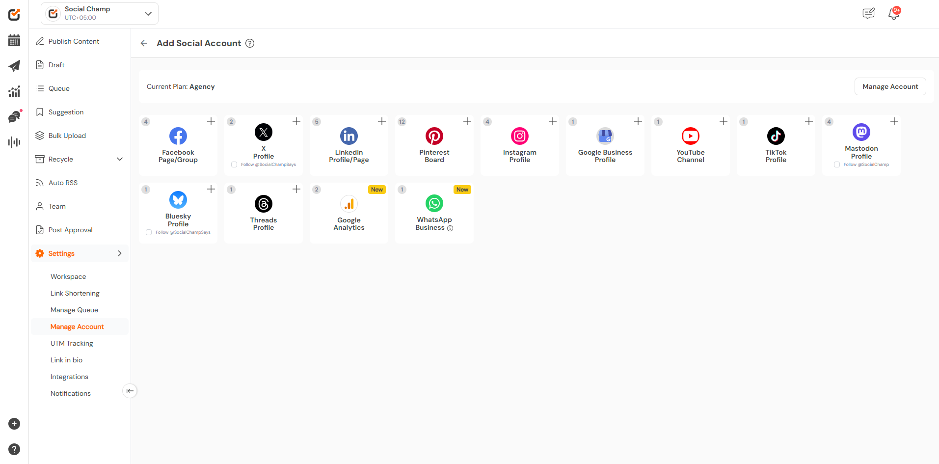Click the WhatsApp logo icon

[434, 203]
